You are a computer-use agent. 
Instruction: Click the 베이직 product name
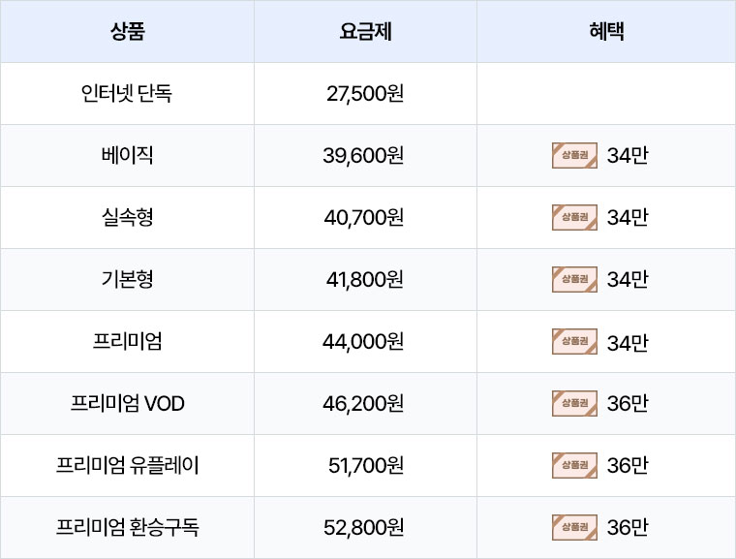127,155
